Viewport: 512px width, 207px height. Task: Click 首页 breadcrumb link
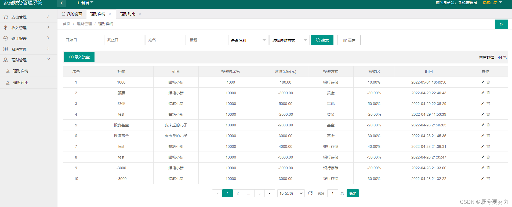[x=67, y=24]
